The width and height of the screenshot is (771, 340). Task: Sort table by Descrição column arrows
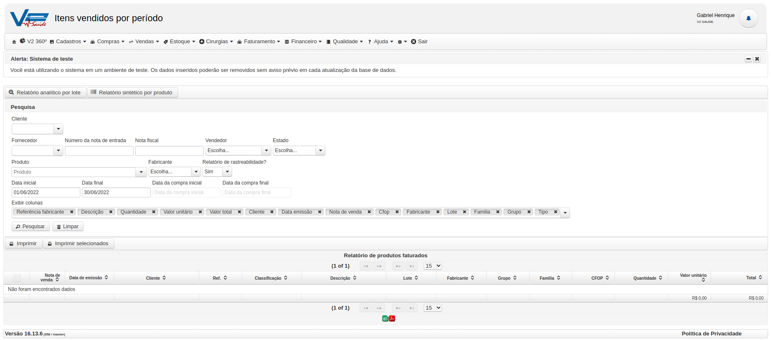coord(355,278)
